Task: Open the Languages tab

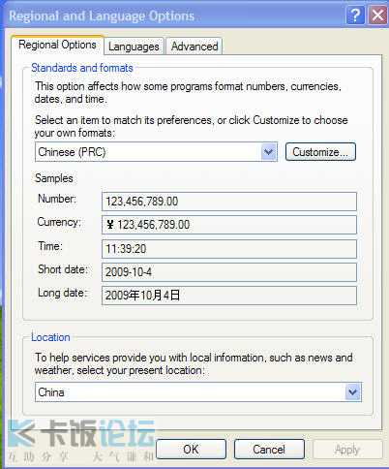Action: (x=134, y=47)
